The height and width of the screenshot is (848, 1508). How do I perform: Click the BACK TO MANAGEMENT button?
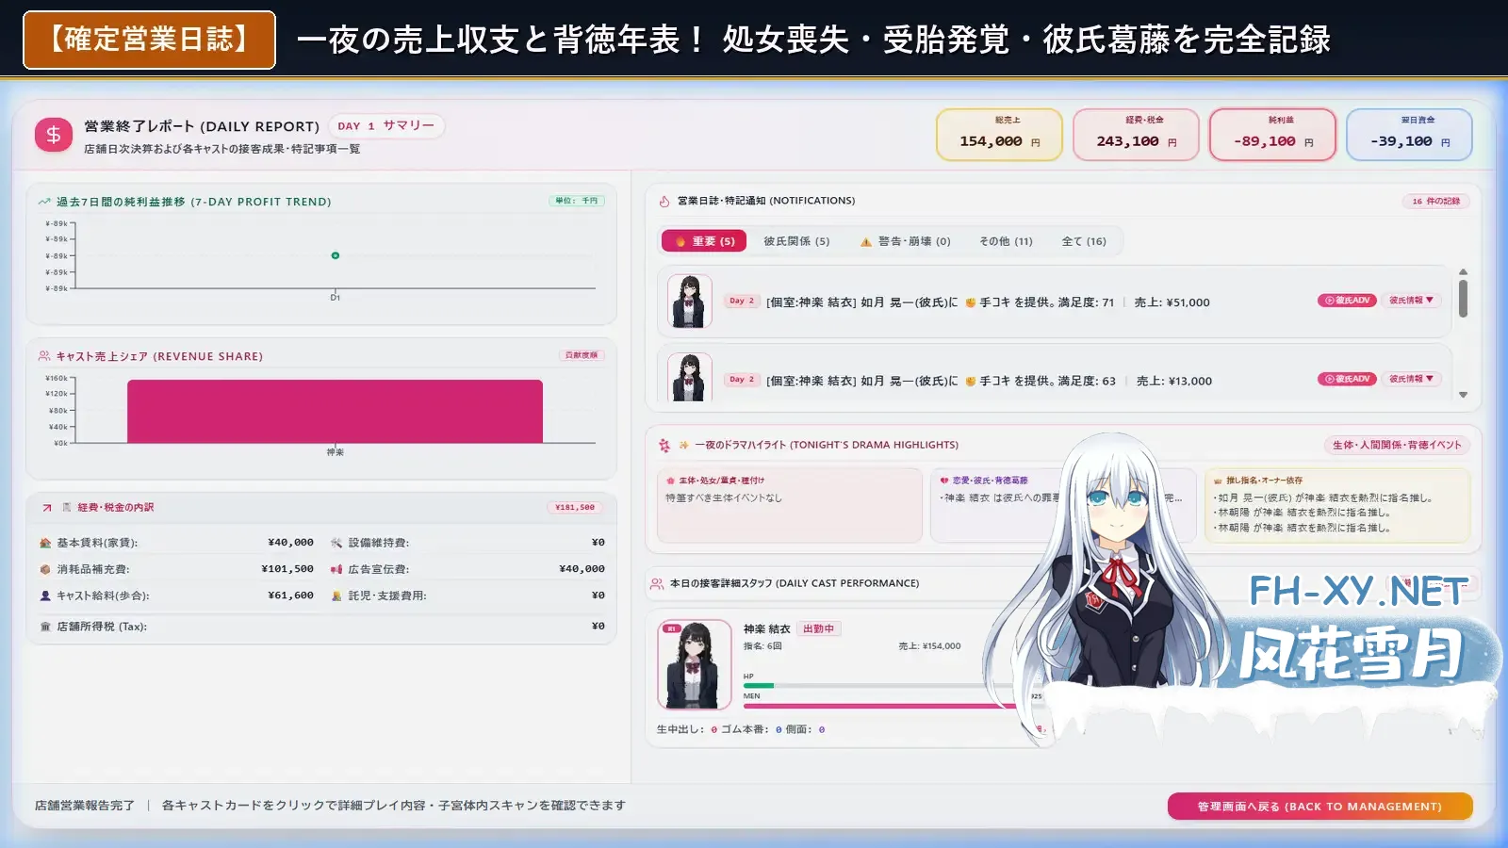click(1319, 807)
